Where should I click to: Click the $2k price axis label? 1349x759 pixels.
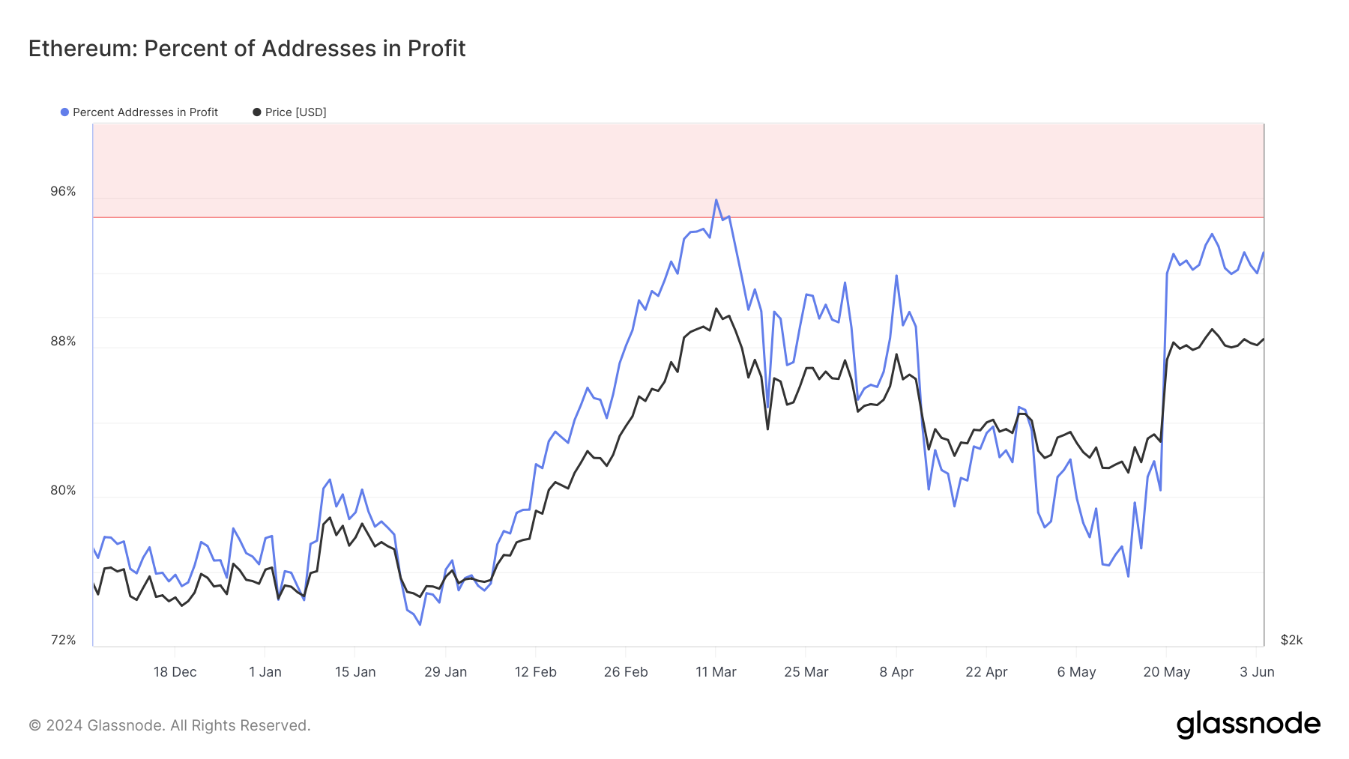(x=1291, y=641)
